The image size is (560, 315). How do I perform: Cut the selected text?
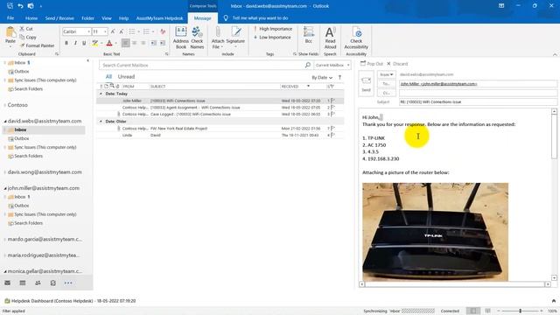(x=26, y=29)
